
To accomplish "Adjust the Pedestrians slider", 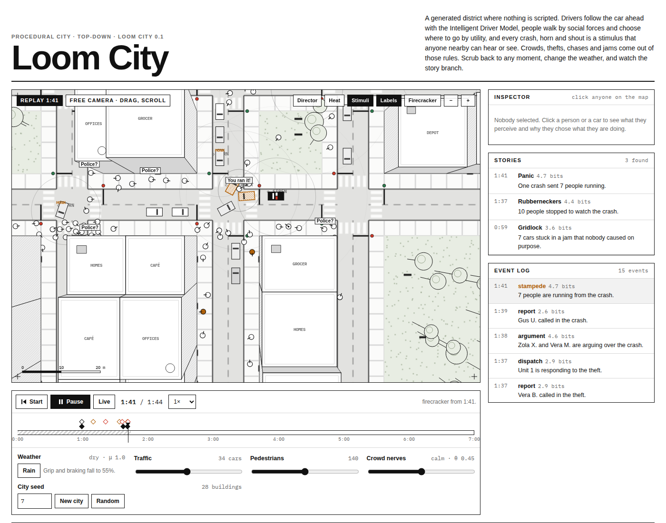I will [x=305, y=472].
